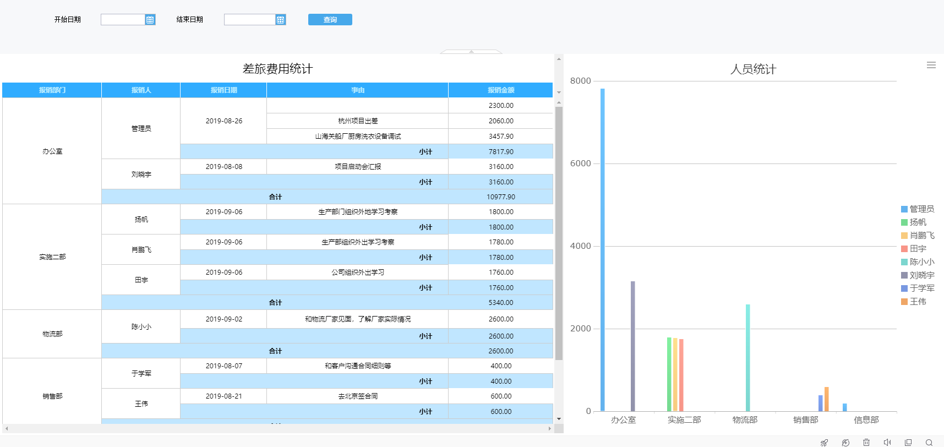This screenshot has height=447, width=944.
Task: Click the table scrollbar down arrow
Action: pyautogui.click(x=559, y=419)
